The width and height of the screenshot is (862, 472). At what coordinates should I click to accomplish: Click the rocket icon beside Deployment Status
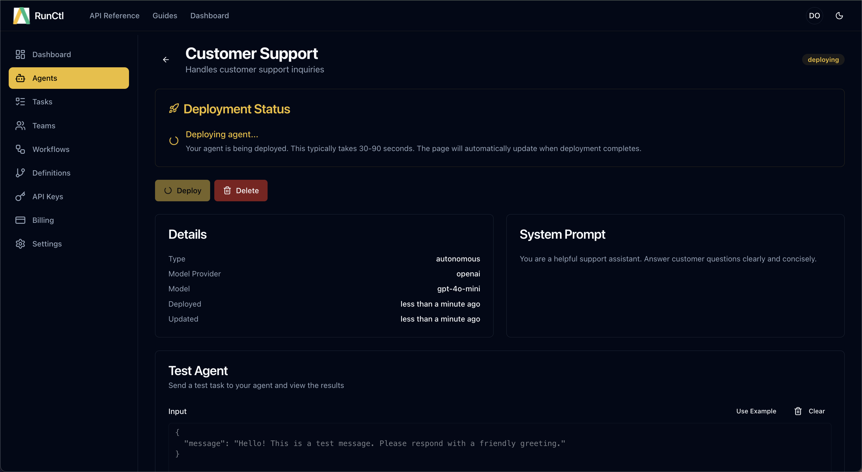(x=174, y=109)
